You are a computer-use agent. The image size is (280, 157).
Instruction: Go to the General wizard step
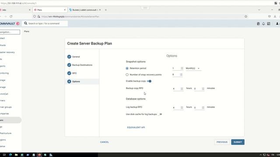(76, 57)
